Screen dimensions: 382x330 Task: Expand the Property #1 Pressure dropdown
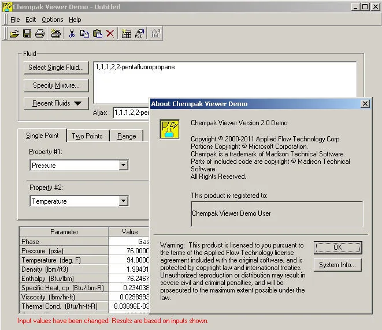(123, 166)
